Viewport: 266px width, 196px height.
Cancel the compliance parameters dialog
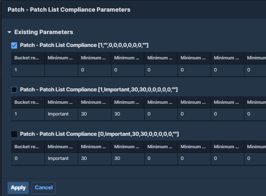(x=44, y=188)
